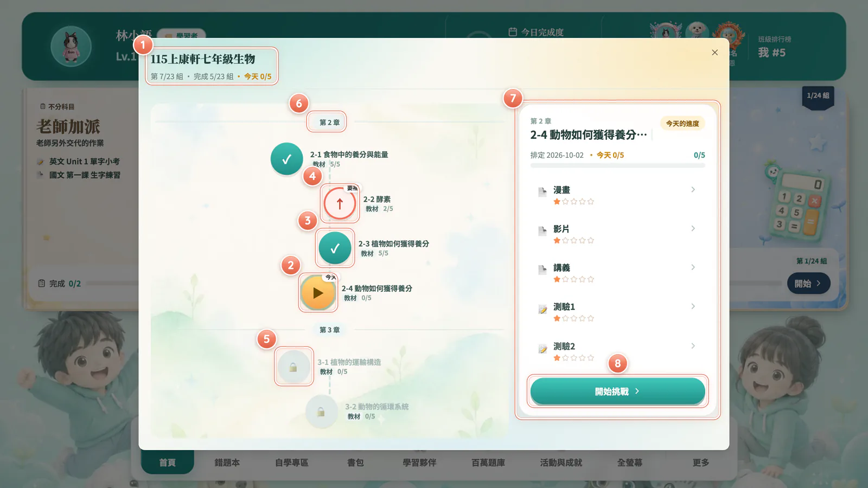Select the 2-2 酵素 red arrow node
The width and height of the screenshot is (868, 488).
(340, 204)
